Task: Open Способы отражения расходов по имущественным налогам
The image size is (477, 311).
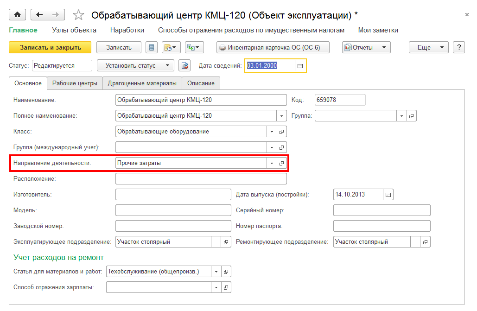Action: [251, 30]
